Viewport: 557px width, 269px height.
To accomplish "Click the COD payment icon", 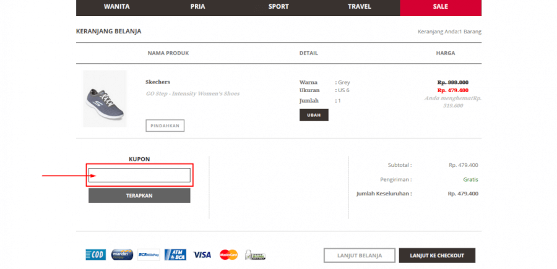I will (95, 255).
